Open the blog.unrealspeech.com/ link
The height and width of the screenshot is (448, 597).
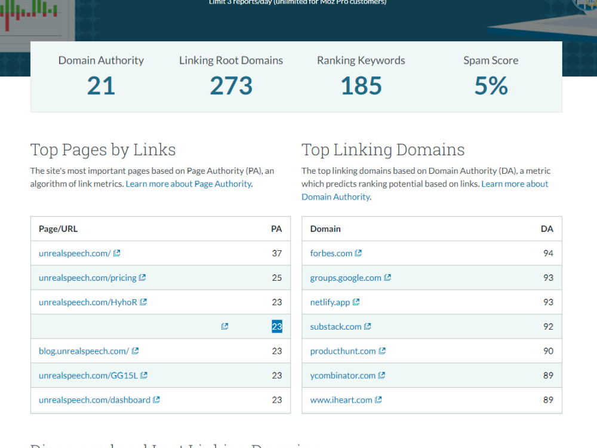[x=84, y=351]
